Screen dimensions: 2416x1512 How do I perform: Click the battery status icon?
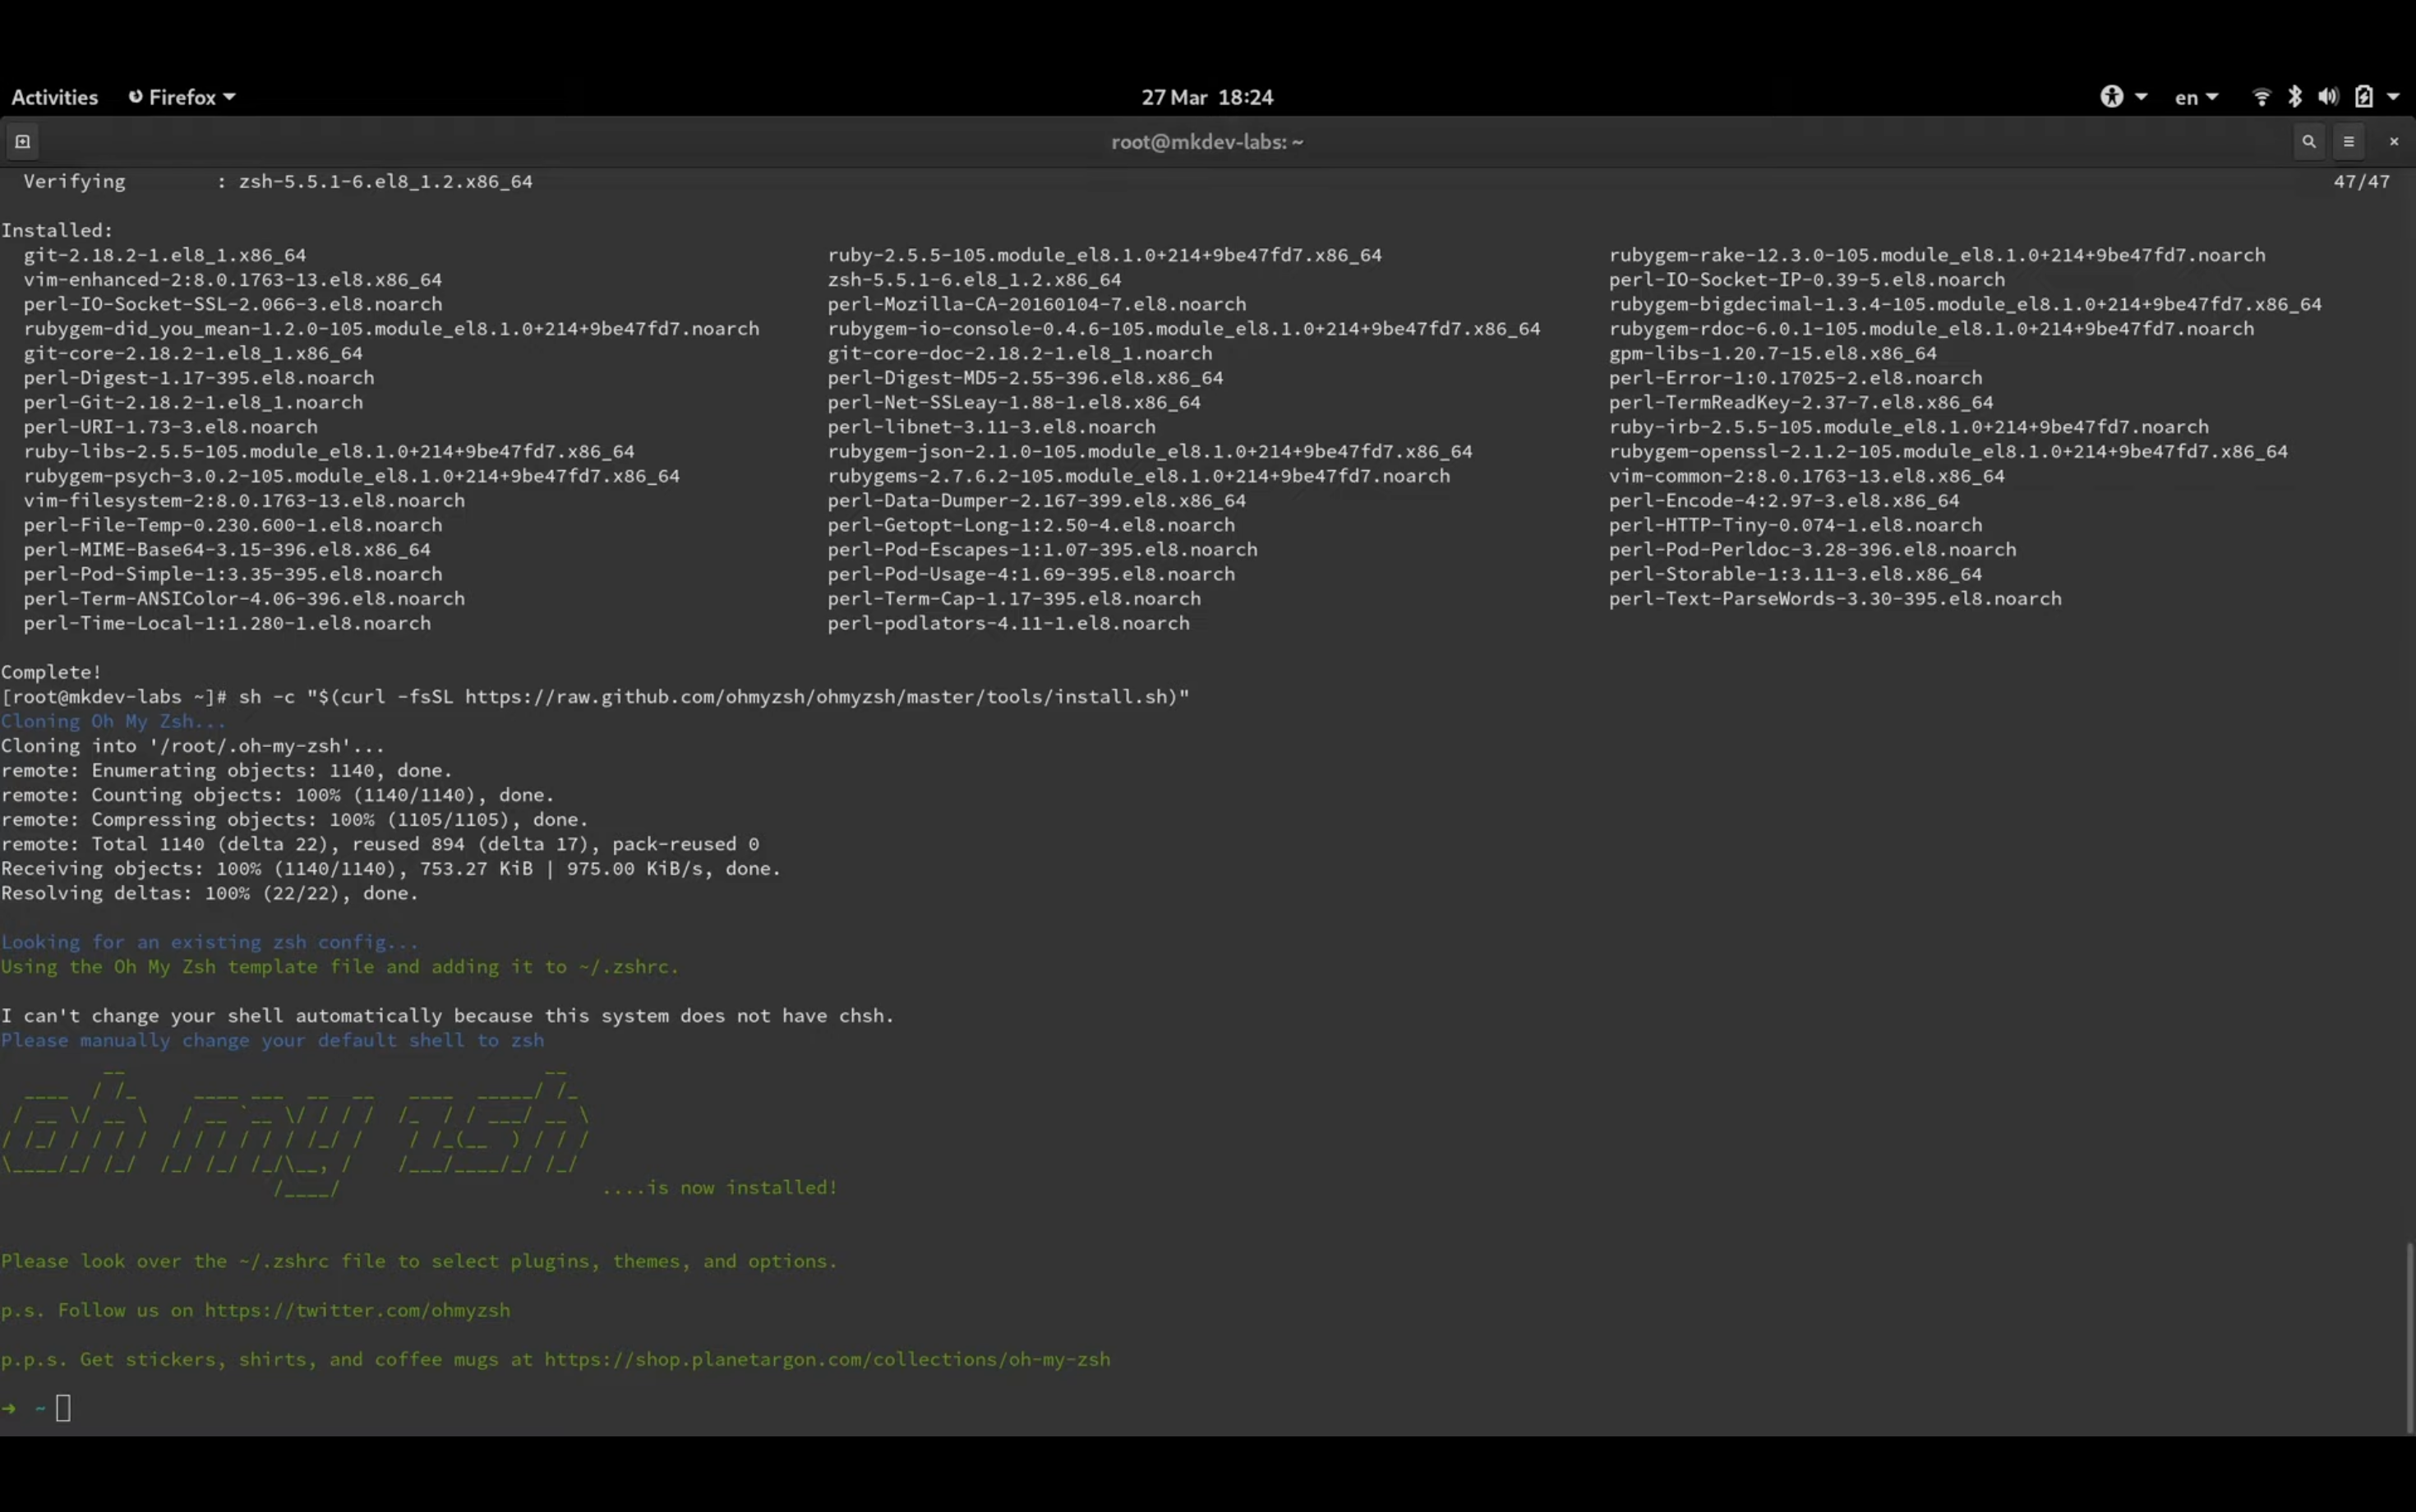point(2364,96)
